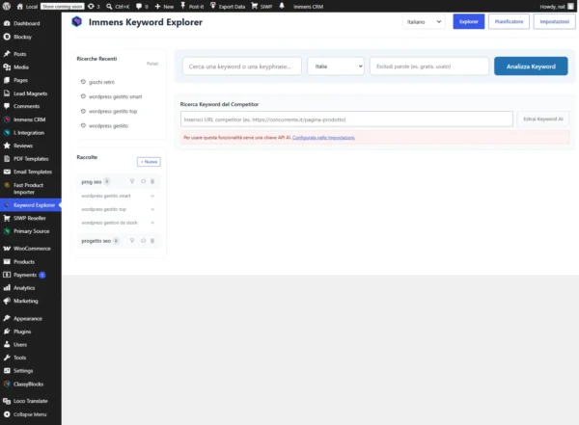
Task: Open the Howdy user account menu
Action: (557, 7)
